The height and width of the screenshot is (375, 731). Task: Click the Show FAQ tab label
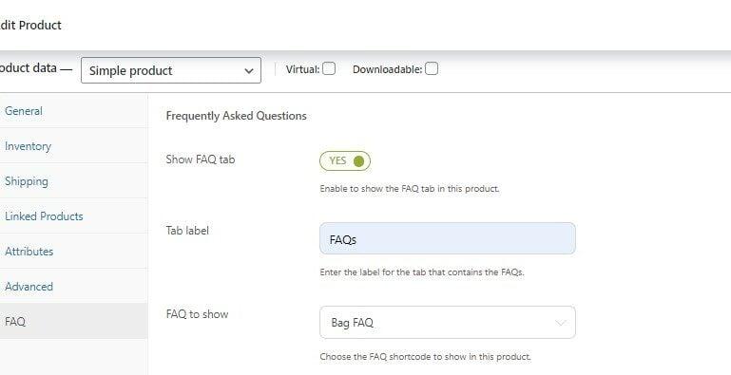(x=201, y=159)
